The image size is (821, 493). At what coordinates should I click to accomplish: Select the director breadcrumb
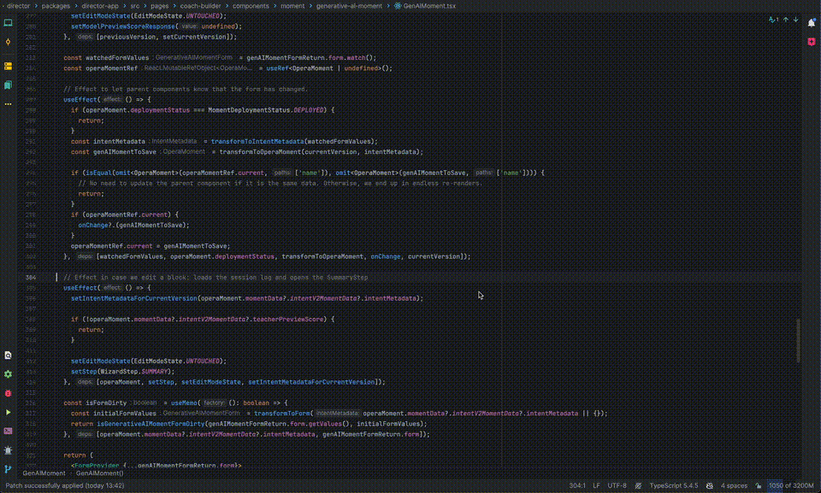coord(18,6)
